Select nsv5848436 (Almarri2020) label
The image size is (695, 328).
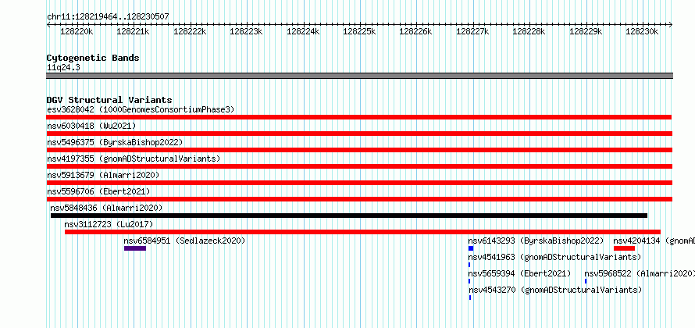coord(106,208)
